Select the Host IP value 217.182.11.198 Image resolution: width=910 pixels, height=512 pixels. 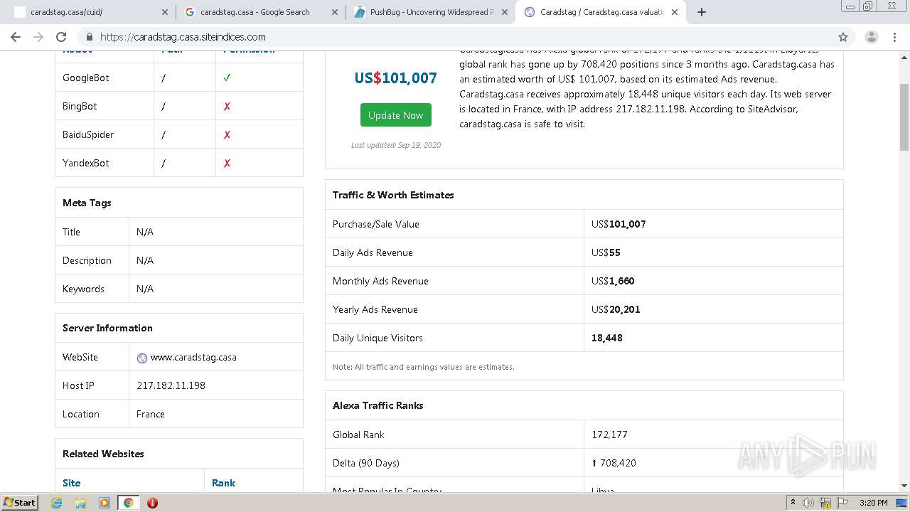click(171, 385)
